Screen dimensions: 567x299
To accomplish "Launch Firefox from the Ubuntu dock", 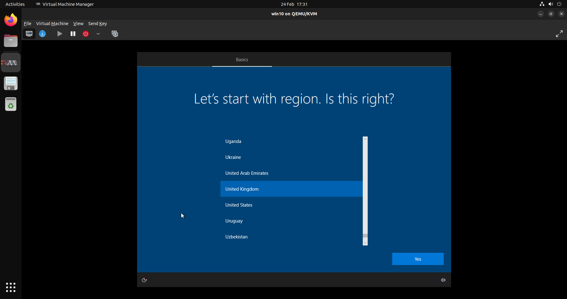I will pyautogui.click(x=11, y=20).
